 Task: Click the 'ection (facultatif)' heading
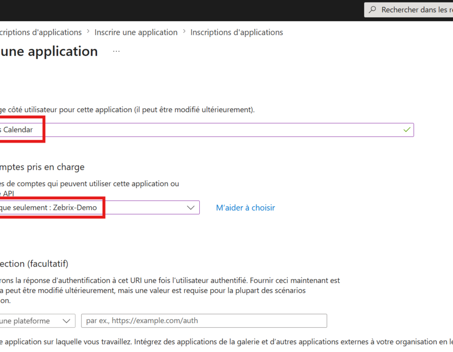(x=34, y=263)
